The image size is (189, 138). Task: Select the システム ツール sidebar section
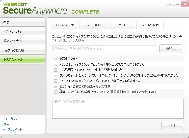tap(22, 59)
